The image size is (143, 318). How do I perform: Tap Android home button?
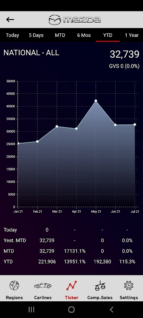(71, 310)
